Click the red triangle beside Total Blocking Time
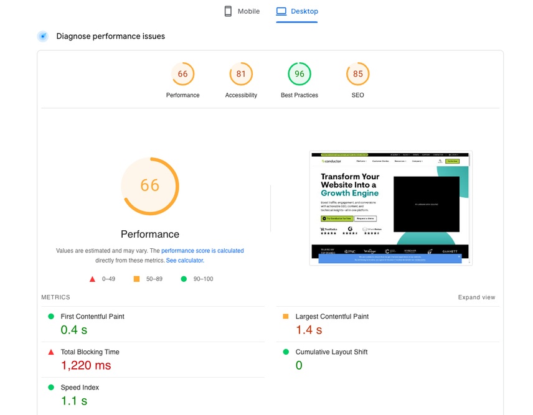This screenshot has height=415, width=533. tap(51, 352)
